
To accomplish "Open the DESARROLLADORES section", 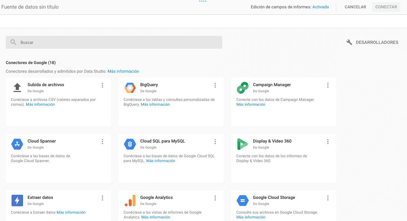I will point(372,42).
